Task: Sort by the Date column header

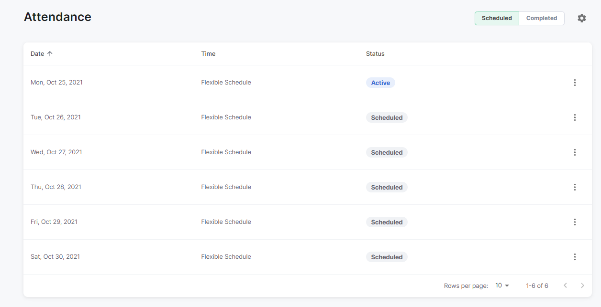Action: pyautogui.click(x=37, y=53)
